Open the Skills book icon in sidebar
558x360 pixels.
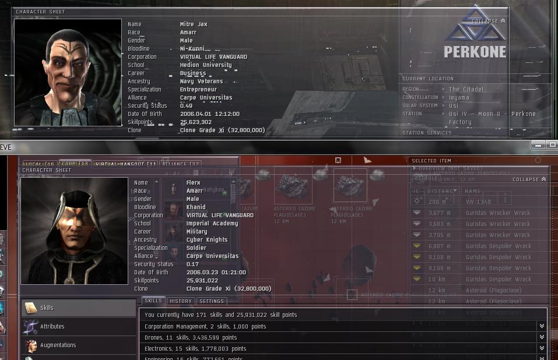(30, 308)
